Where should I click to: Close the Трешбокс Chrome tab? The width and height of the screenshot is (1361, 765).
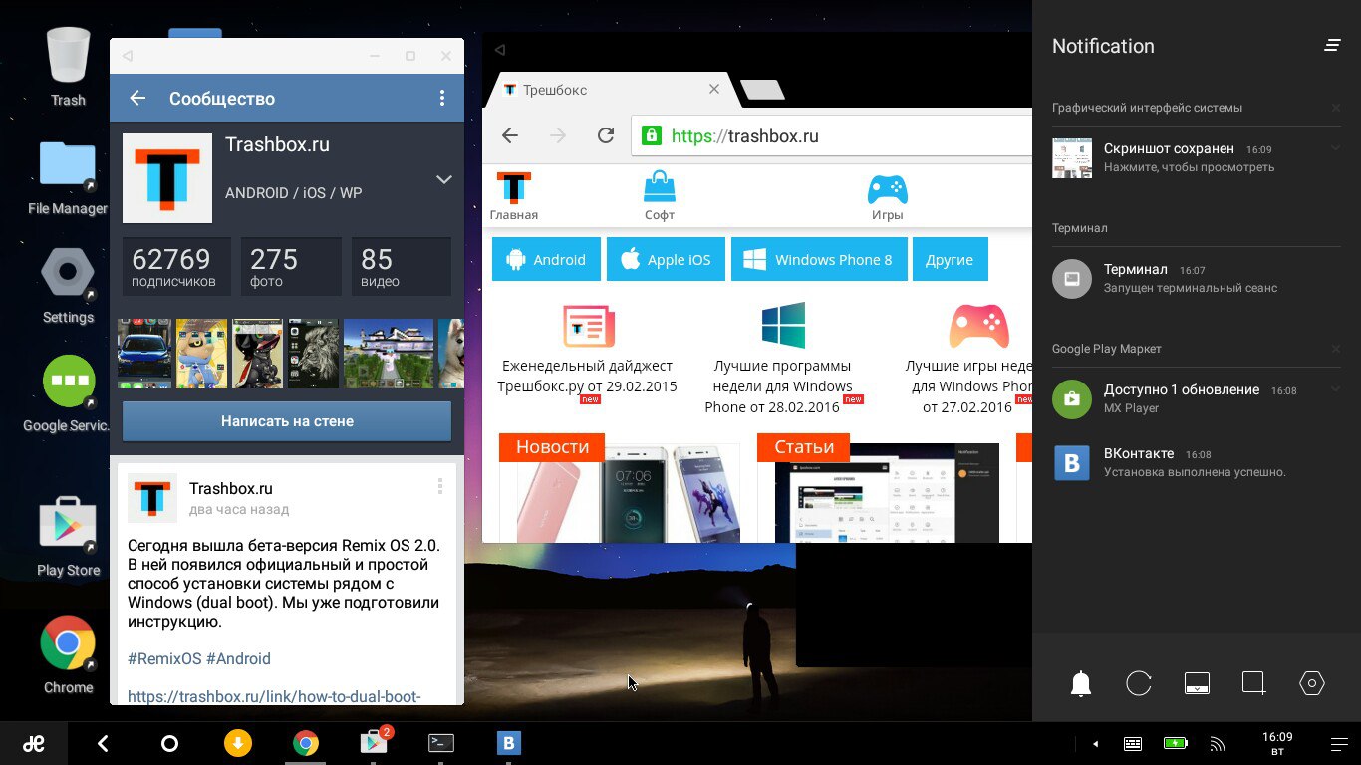point(714,89)
